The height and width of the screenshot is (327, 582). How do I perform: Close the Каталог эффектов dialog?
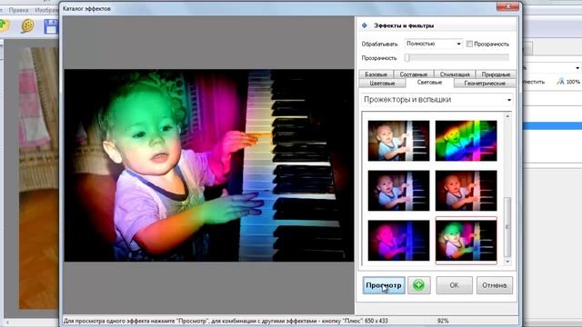coord(507,6)
